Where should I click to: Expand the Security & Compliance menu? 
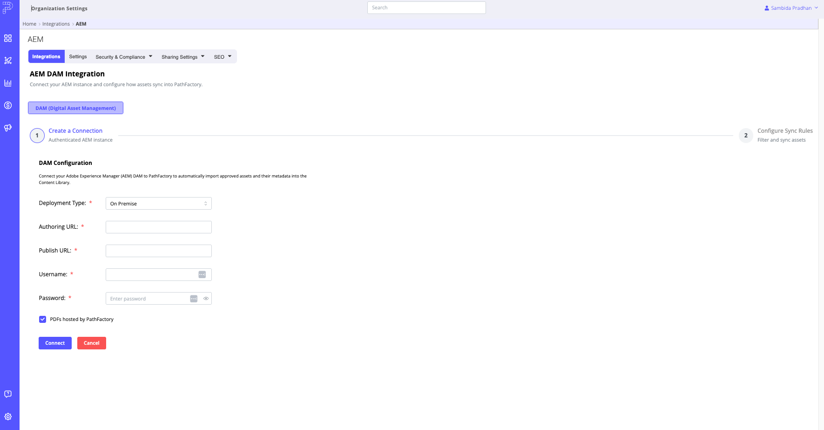pos(124,57)
